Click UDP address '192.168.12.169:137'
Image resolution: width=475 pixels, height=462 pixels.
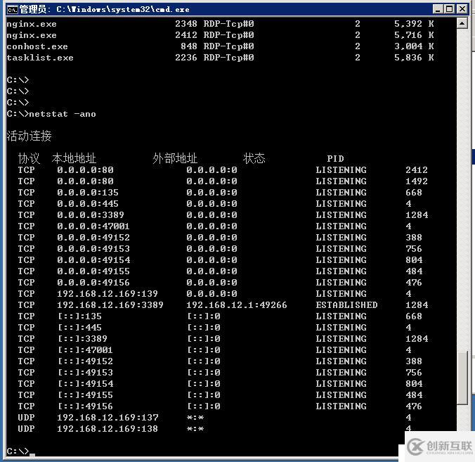tap(108, 418)
